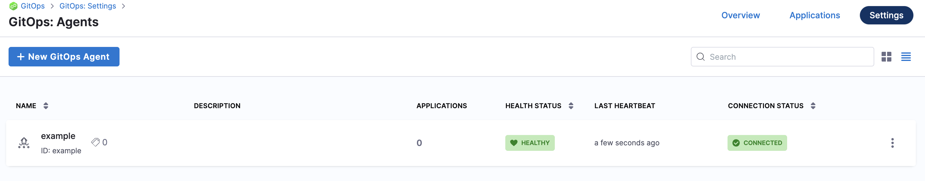Viewport: 925px width, 181px height.
Task: Switch to the Overview tab
Action: pos(740,15)
